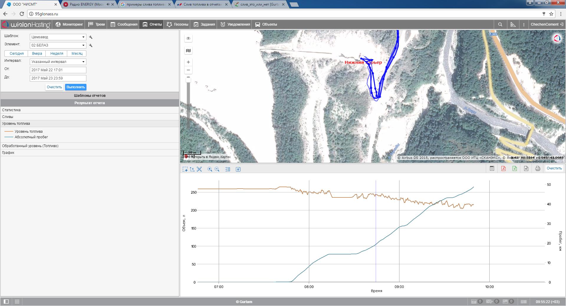Edit the Шаблон template with wrench icon

click(91, 37)
